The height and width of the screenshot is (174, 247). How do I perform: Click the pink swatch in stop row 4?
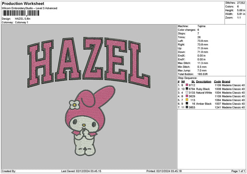(x=187, y=96)
